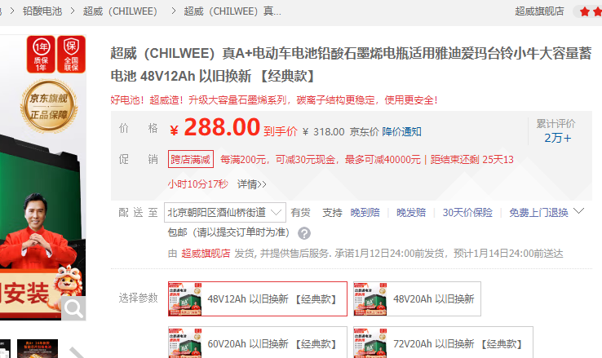
Task: Open the 铅酸电池 breadcrumb link
Action: click(42, 11)
